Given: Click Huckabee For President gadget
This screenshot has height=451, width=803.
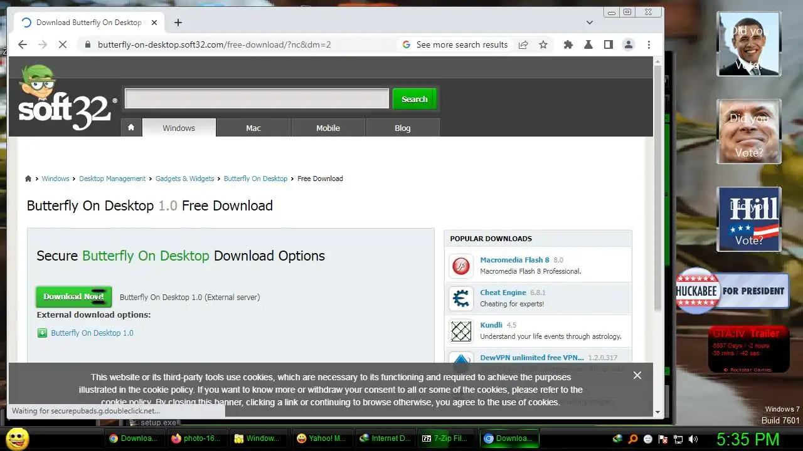Looking at the screenshot, I should [x=732, y=291].
